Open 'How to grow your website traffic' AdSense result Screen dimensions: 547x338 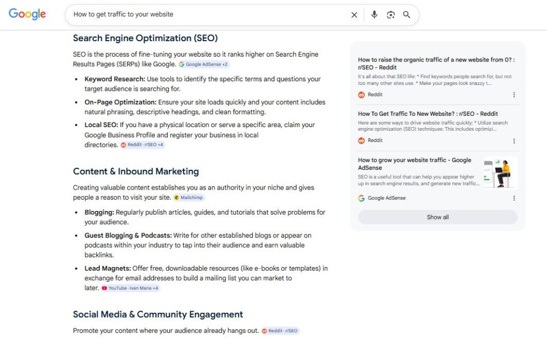(x=415, y=163)
